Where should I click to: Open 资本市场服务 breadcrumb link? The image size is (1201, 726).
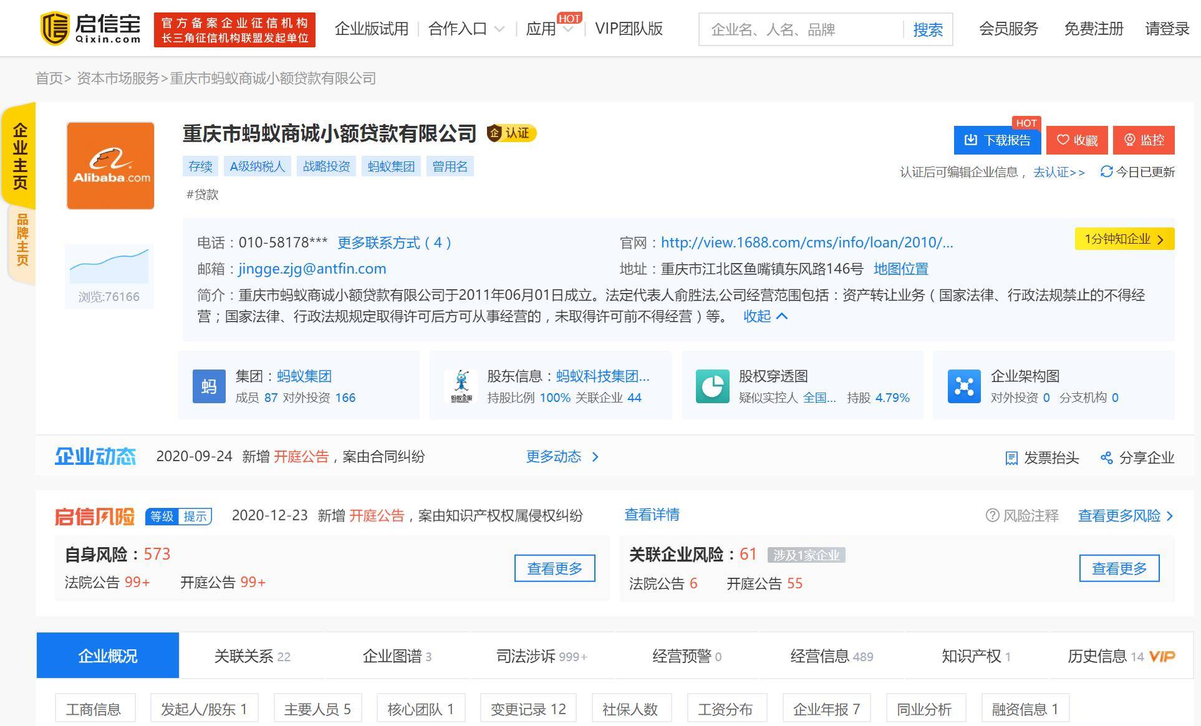tap(118, 78)
